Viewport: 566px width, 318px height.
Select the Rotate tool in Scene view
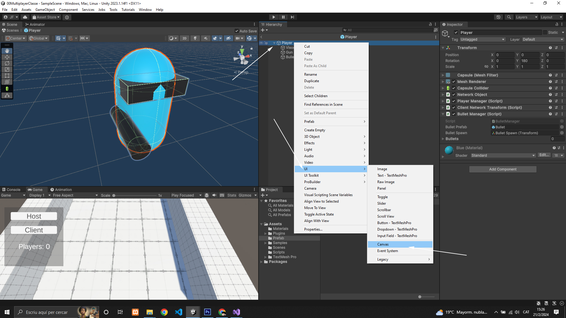(7, 63)
